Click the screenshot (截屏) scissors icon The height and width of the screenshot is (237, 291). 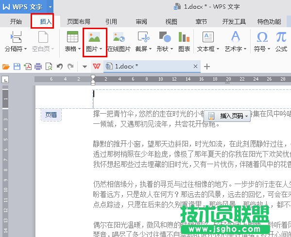click(x=144, y=37)
